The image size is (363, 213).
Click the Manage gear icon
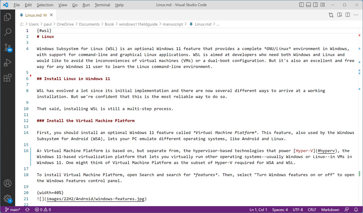pos(7,199)
